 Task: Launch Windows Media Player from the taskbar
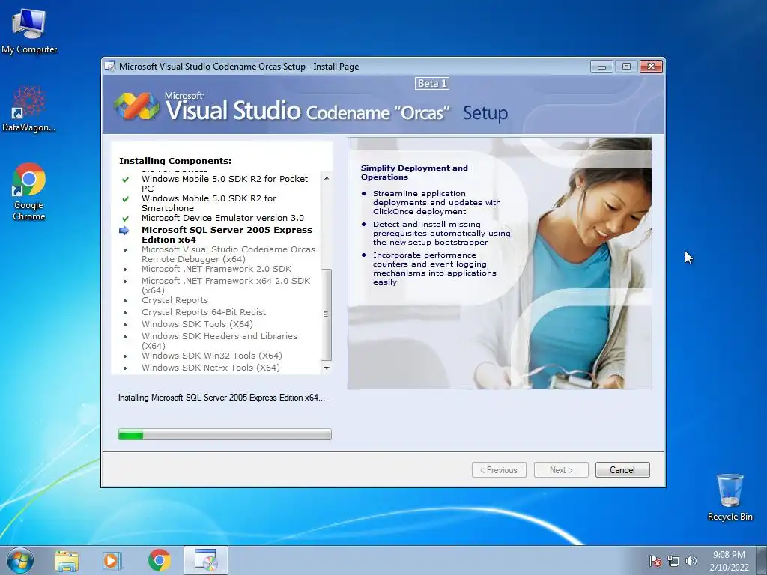112,561
